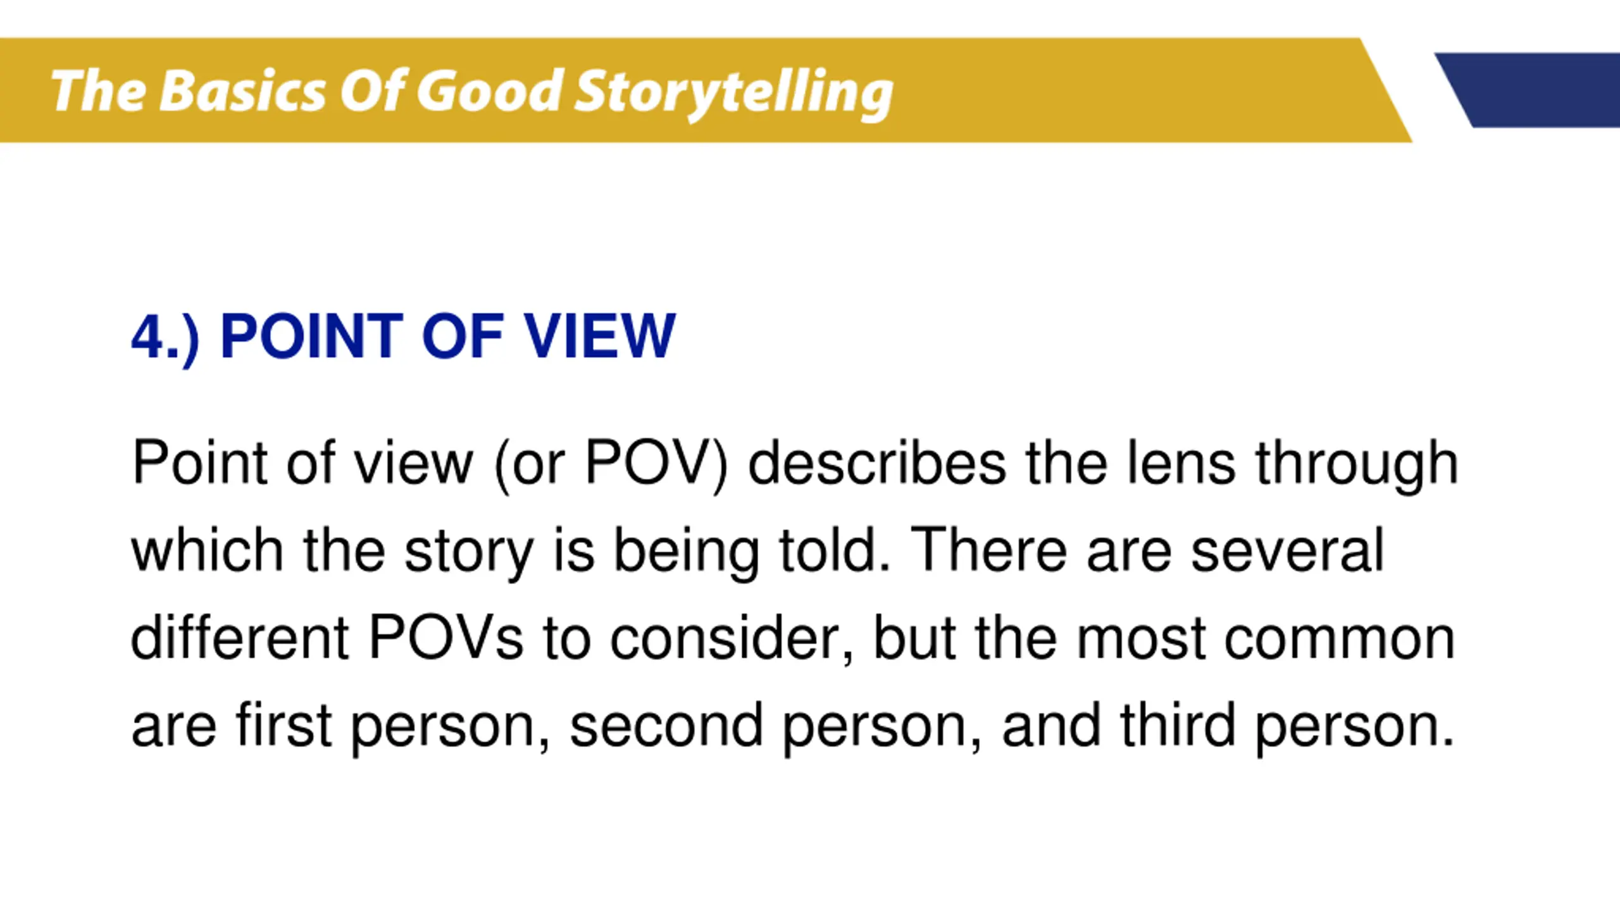Click the word 'POVs' in the third line

pos(446,638)
